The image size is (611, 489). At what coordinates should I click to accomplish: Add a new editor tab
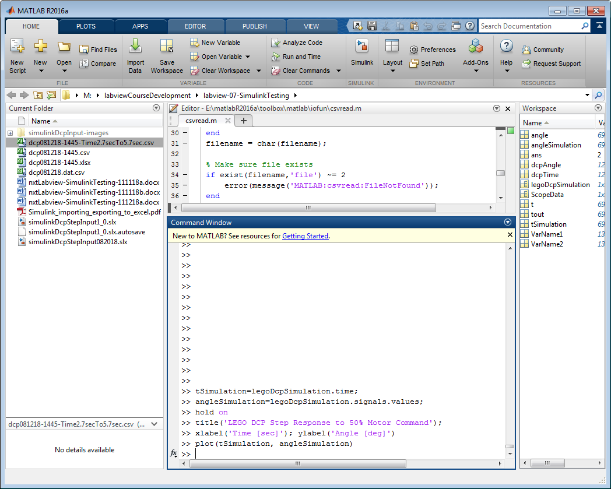(244, 121)
